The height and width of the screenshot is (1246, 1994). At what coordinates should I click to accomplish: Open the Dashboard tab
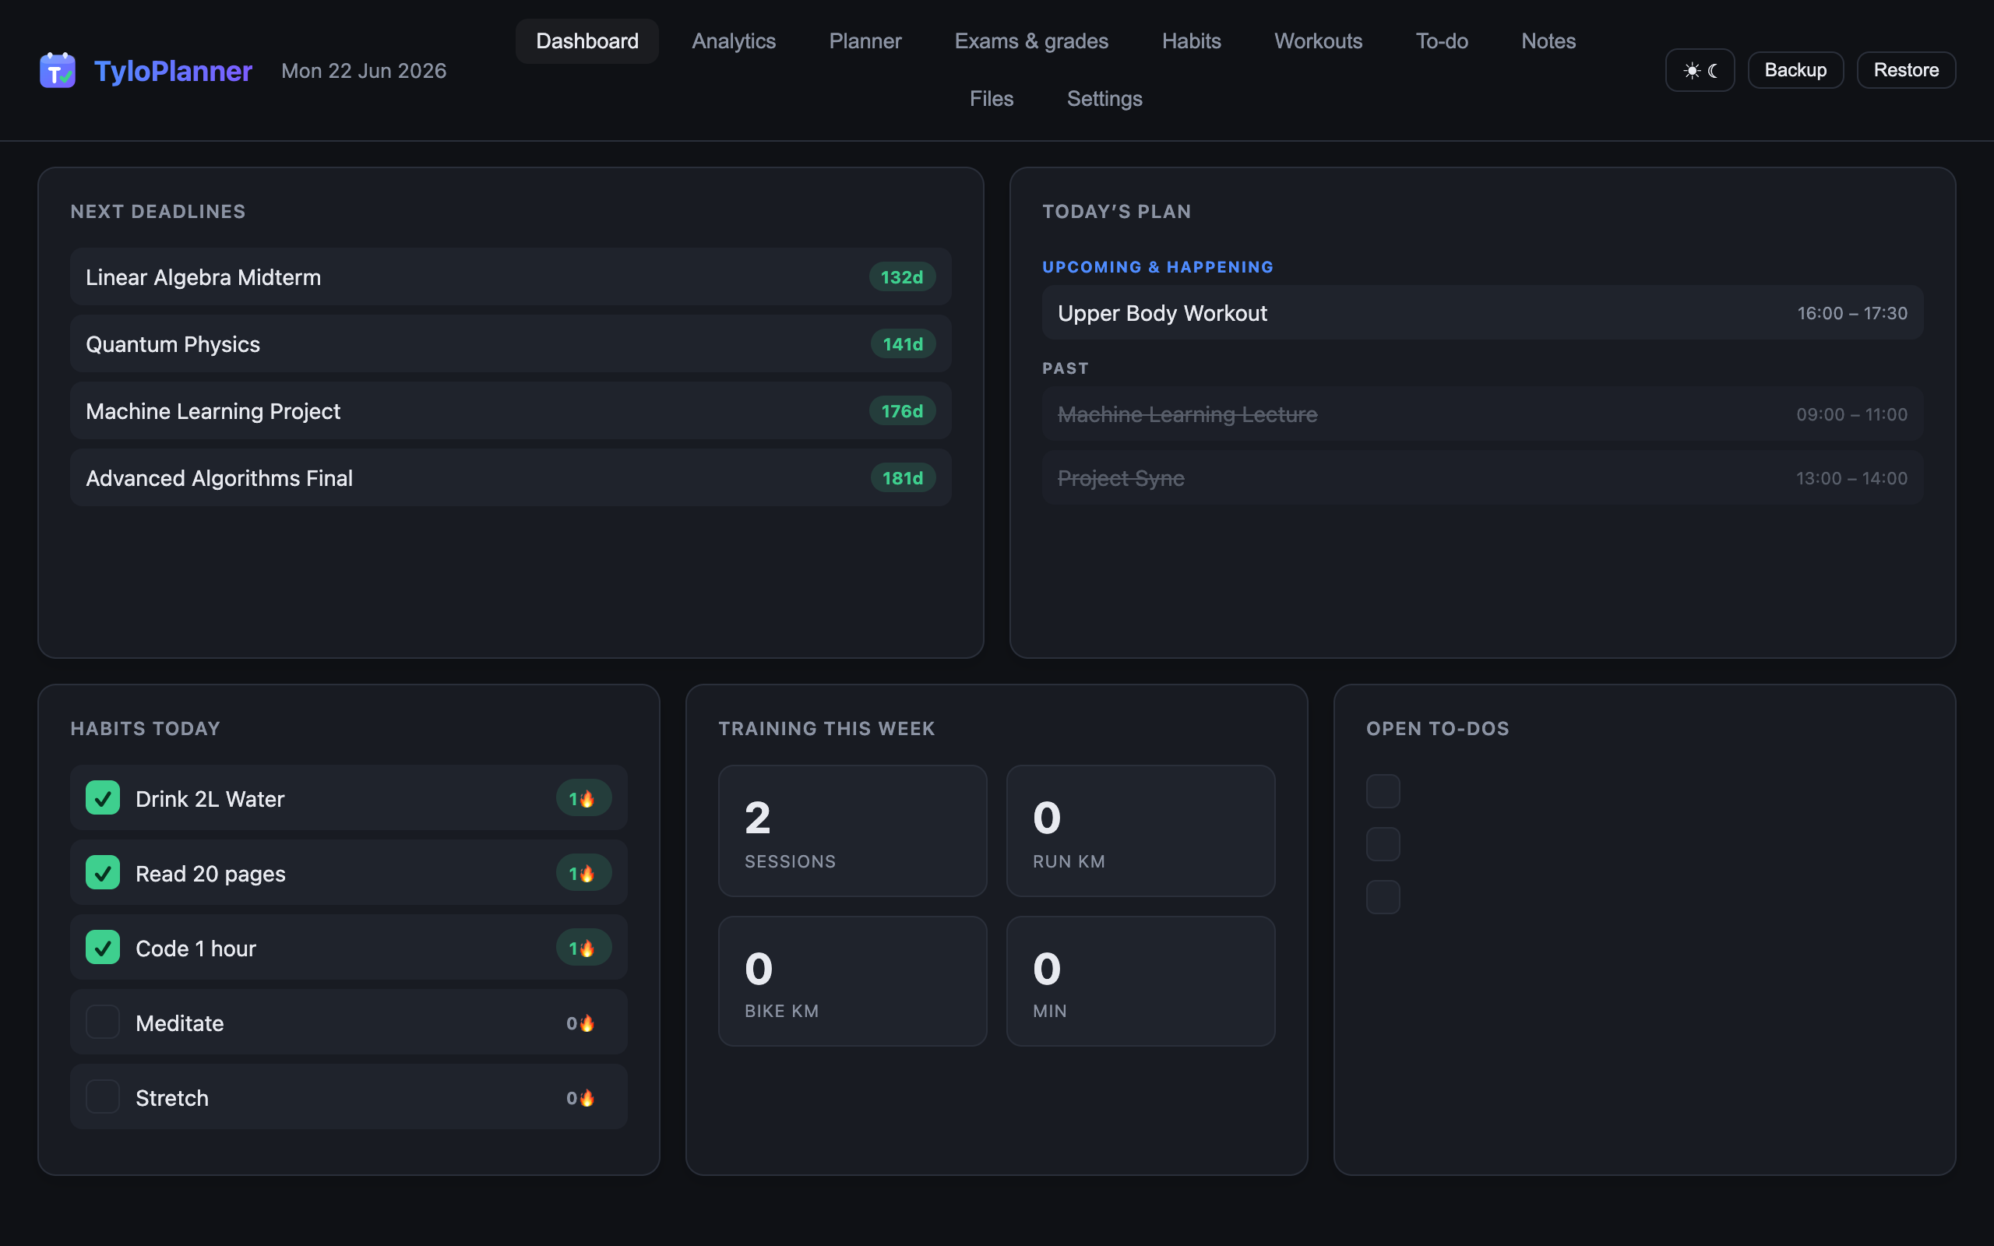(587, 41)
